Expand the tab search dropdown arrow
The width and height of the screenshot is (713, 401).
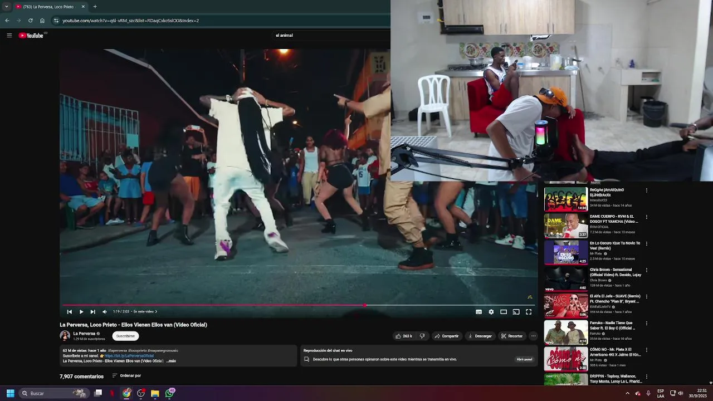click(x=6, y=7)
